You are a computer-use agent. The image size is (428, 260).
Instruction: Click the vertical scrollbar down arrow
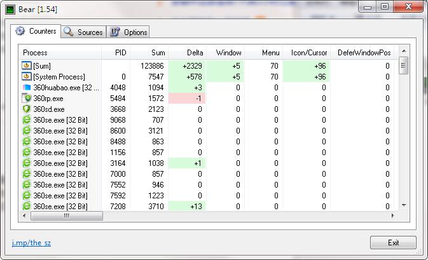[x=404, y=205]
